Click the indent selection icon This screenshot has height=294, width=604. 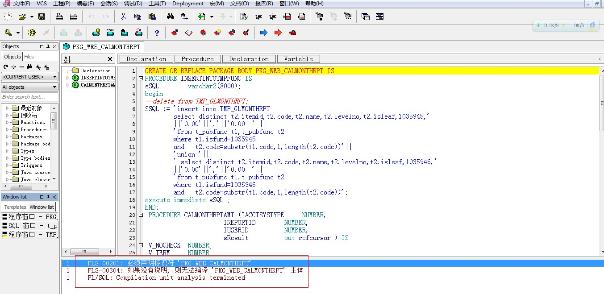[x=258, y=17]
